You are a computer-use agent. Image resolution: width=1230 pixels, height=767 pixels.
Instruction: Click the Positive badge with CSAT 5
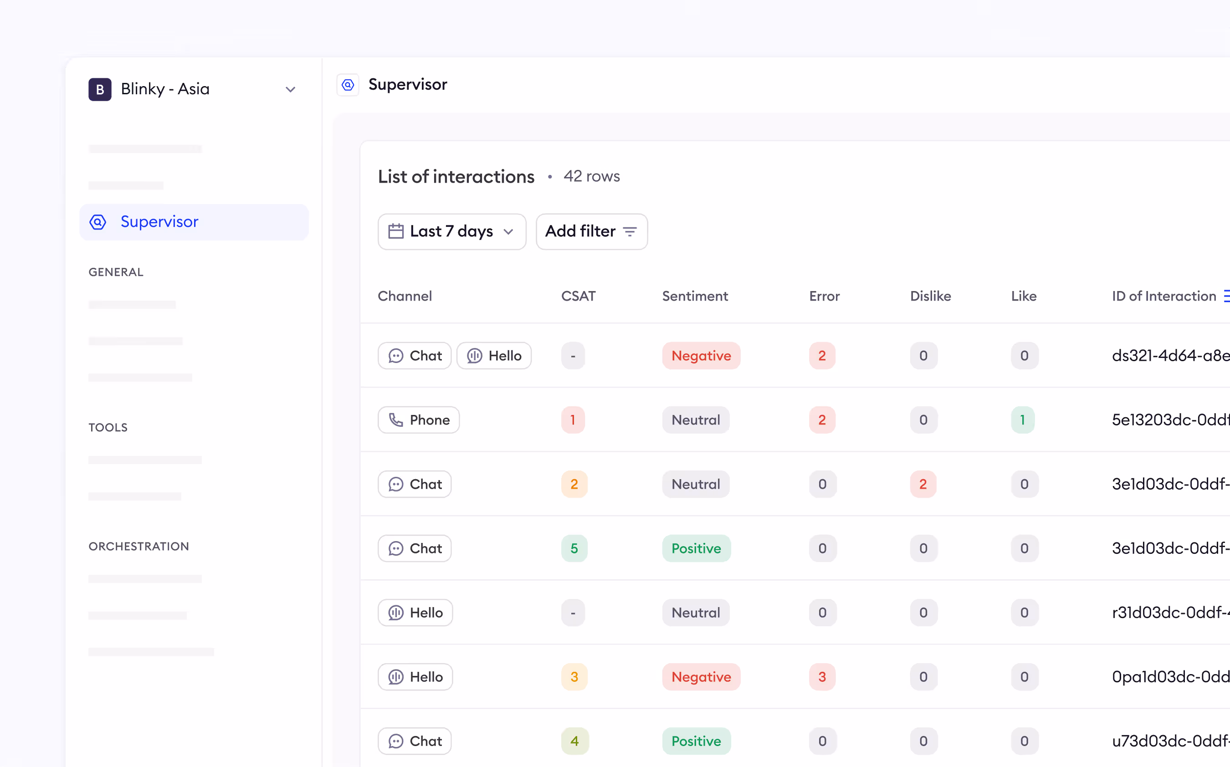tap(696, 548)
